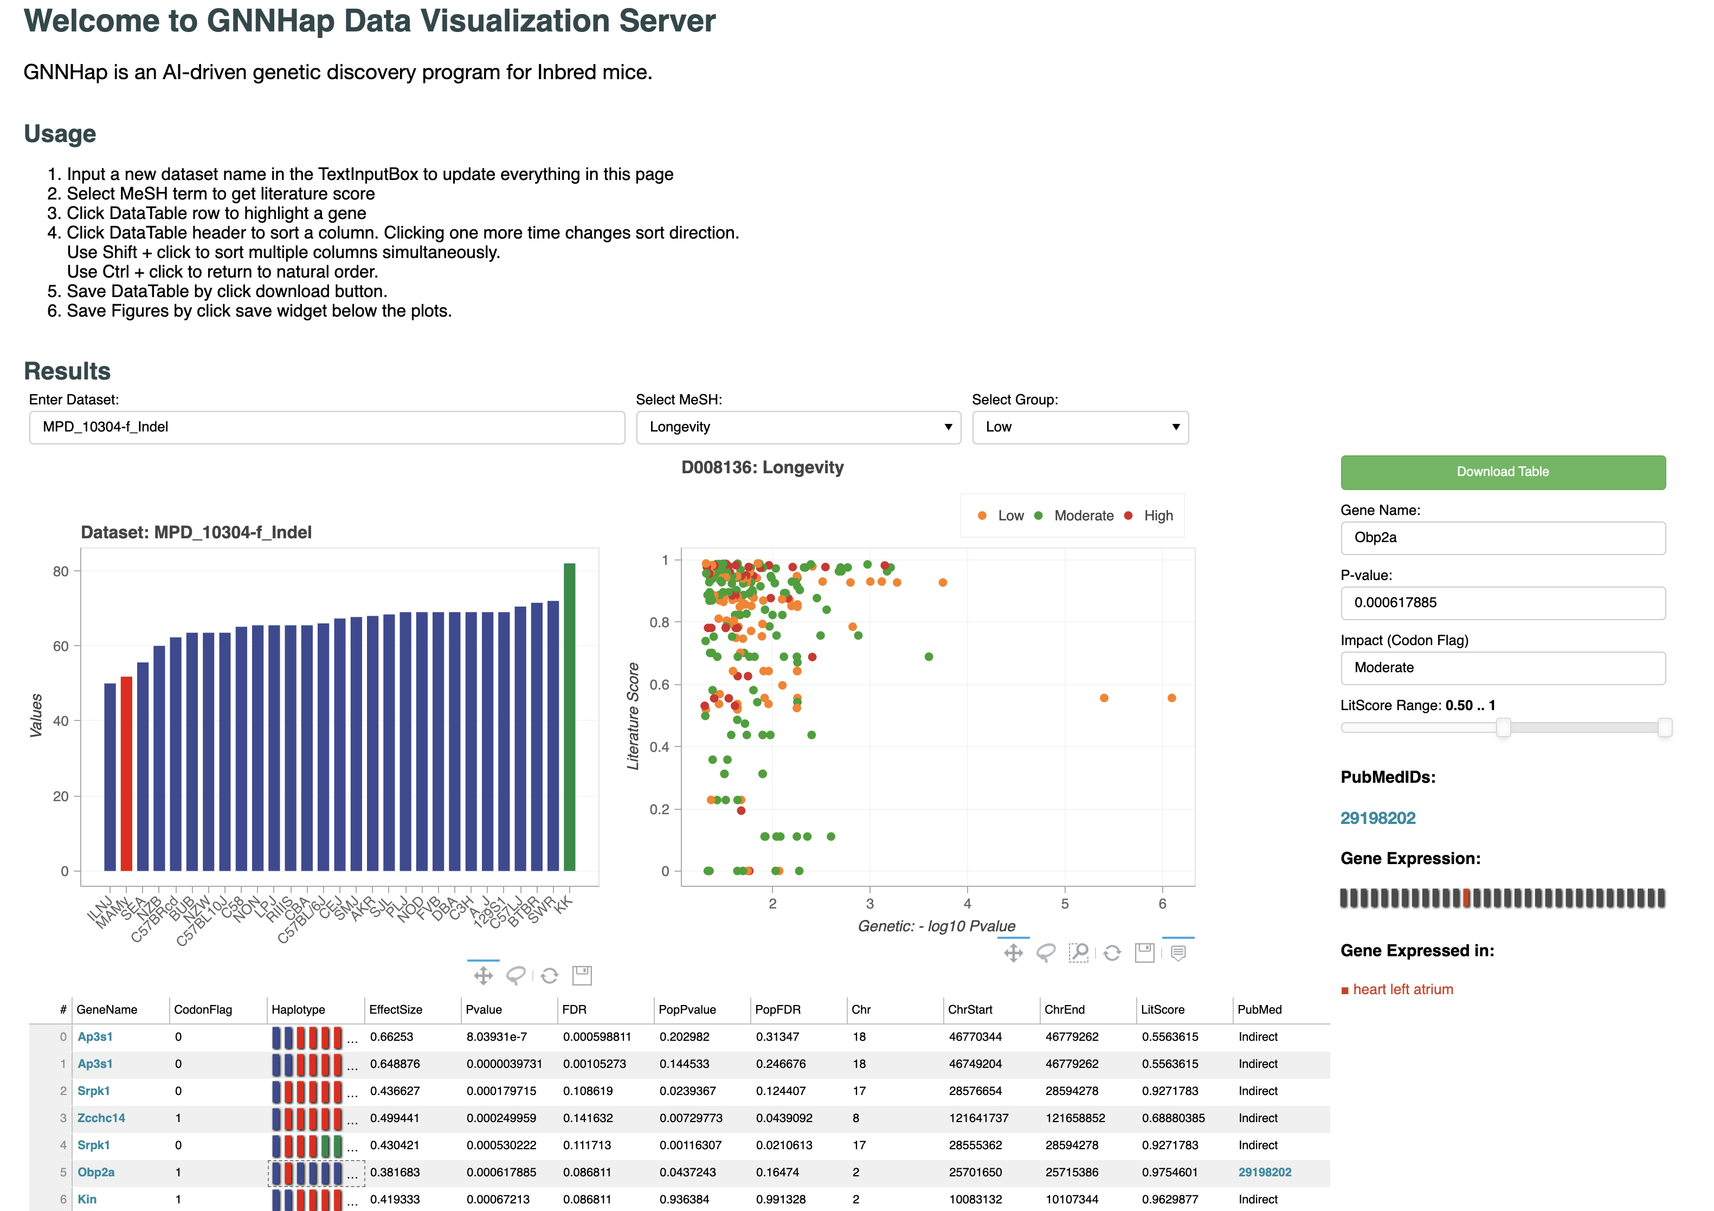Sort table by Pvalue column header
The height and width of the screenshot is (1211, 1714).
[x=484, y=1009]
